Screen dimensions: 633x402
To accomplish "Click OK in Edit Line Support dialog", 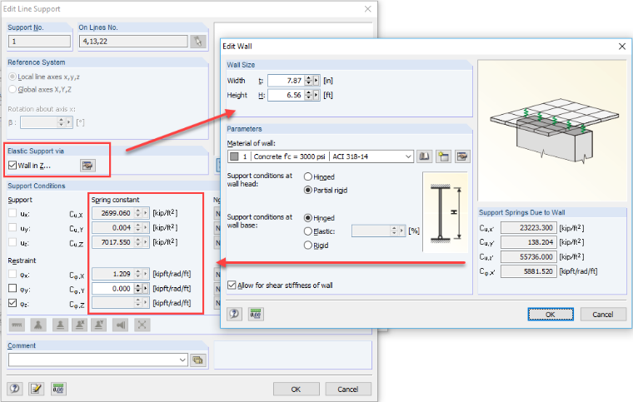I will 296,389.
